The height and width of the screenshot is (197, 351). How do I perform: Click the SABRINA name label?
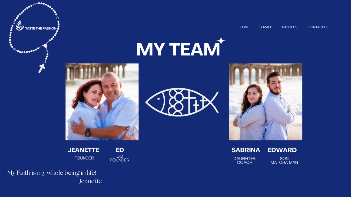point(246,150)
